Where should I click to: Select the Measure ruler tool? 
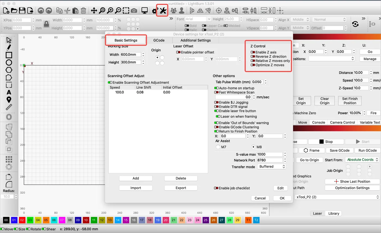point(9,107)
